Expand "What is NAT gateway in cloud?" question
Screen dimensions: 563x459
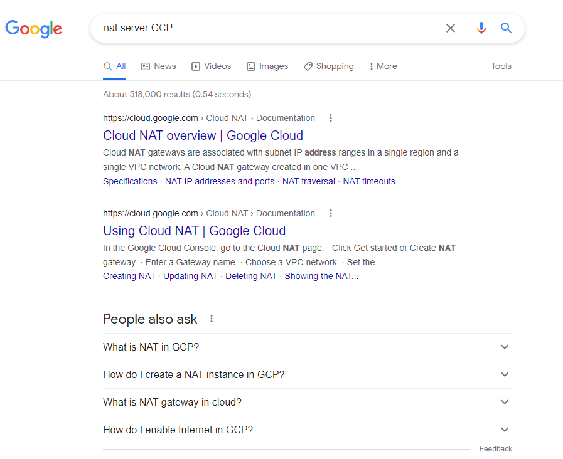(x=308, y=403)
